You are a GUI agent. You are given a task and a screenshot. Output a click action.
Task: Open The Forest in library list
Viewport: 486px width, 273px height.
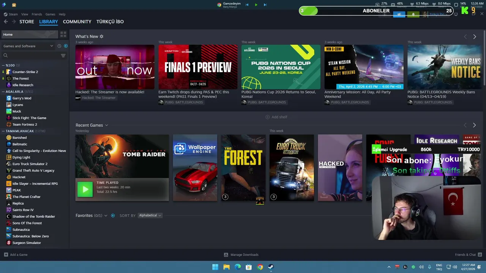click(x=21, y=78)
